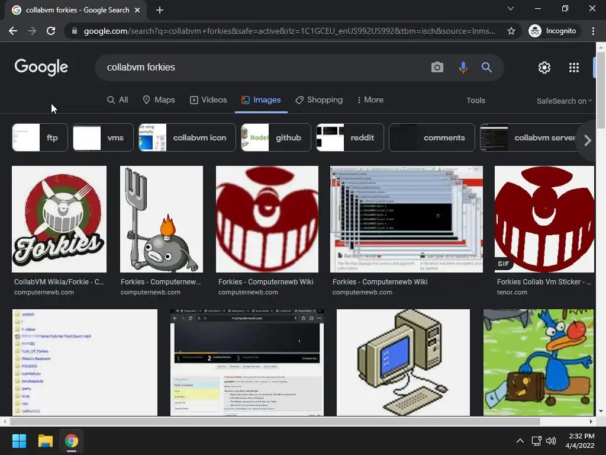The width and height of the screenshot is (606, 455).
Task: Filter images by comments chip
Action: pyautogui.click(x=431, y=137)
